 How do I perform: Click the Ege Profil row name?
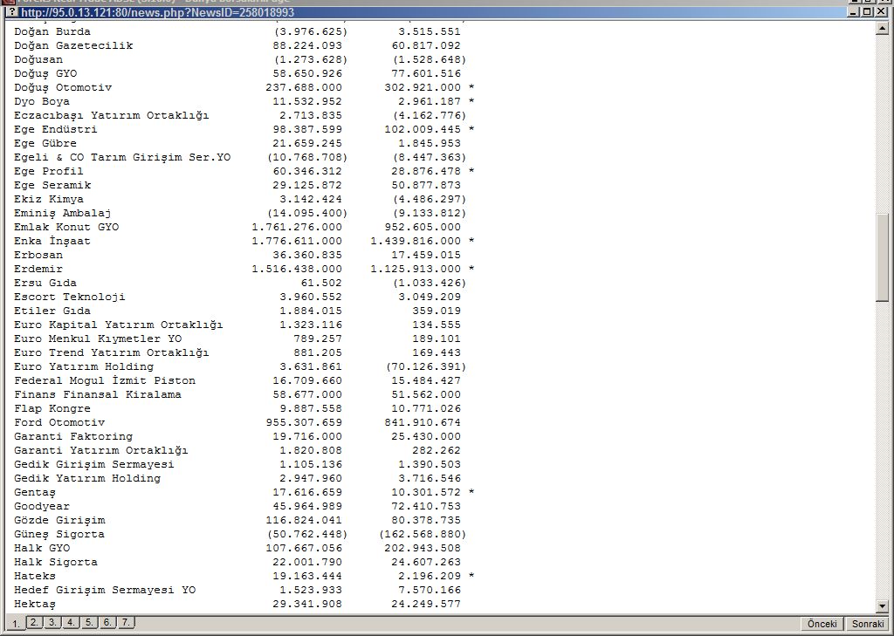[49, 172]
